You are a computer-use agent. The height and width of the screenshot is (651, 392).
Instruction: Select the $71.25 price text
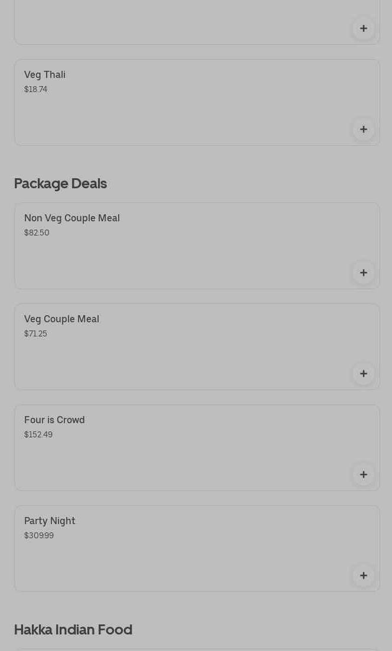(x=35, y=334)
